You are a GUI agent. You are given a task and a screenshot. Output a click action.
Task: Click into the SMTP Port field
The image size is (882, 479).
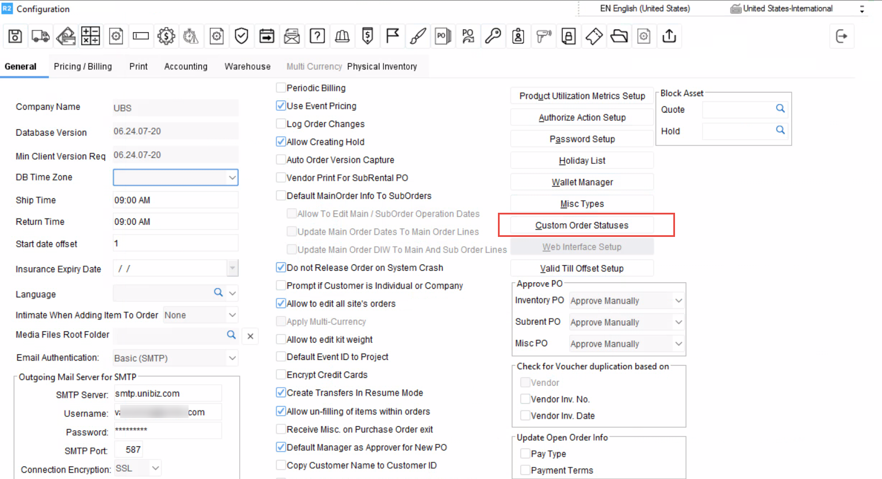[x=133, y=450]
